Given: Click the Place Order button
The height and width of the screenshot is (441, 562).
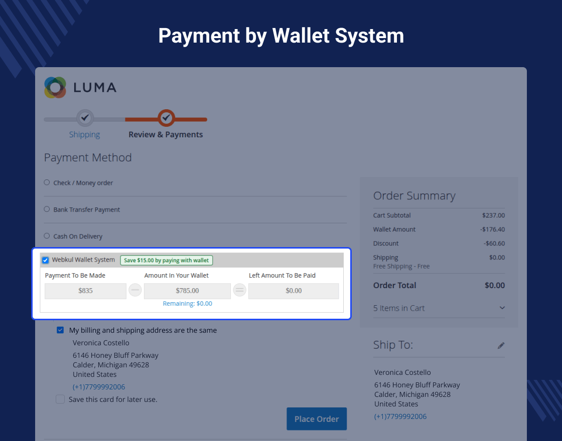Looking at the screenshot, I should 317,419.
